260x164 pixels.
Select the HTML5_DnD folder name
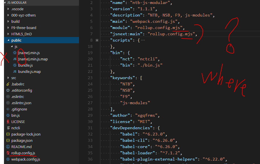click(22, 34)
